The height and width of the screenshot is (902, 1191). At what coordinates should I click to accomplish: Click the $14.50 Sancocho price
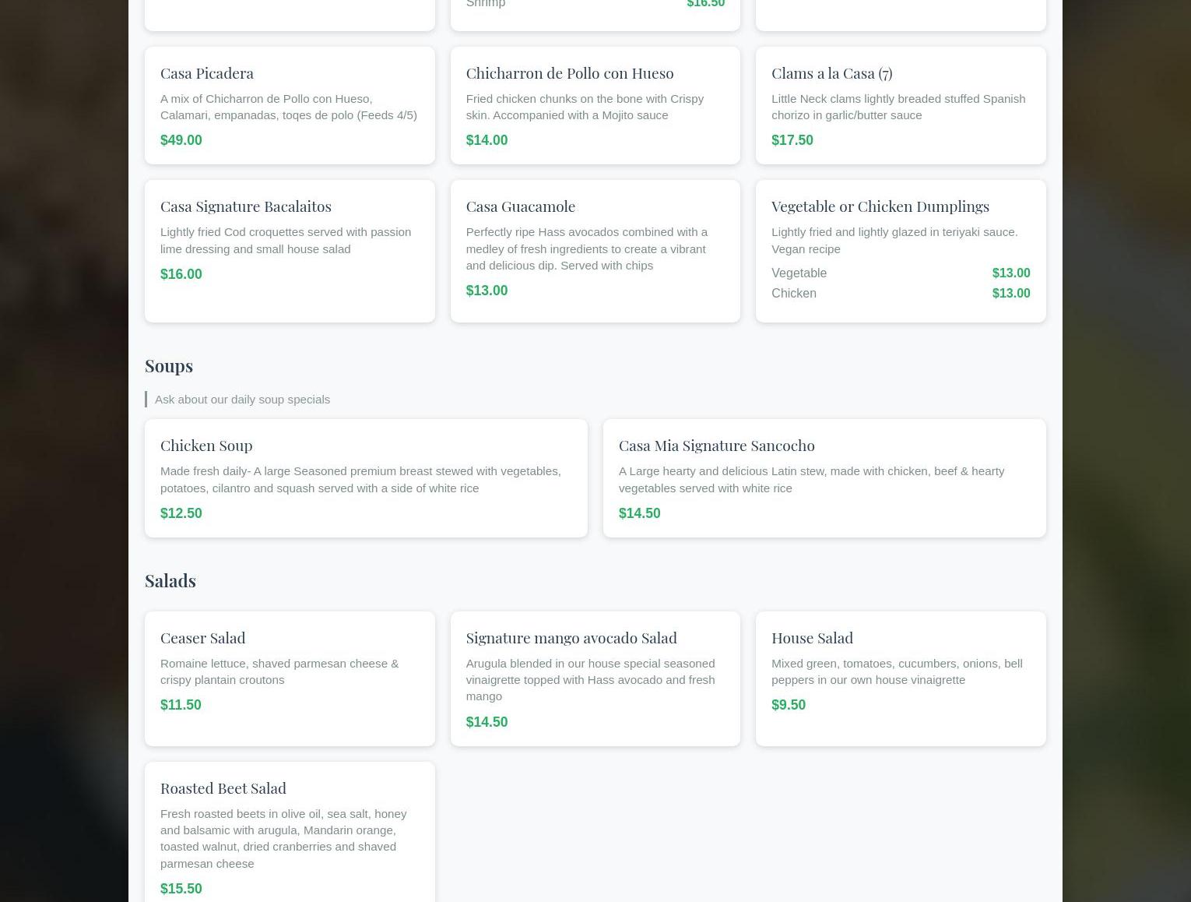639,513
